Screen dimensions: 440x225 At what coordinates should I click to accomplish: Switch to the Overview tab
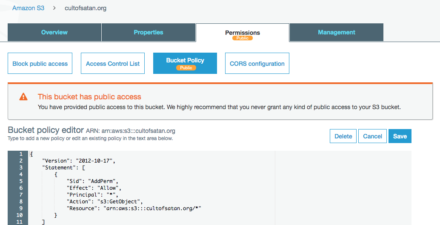click(x=54, y=32)
